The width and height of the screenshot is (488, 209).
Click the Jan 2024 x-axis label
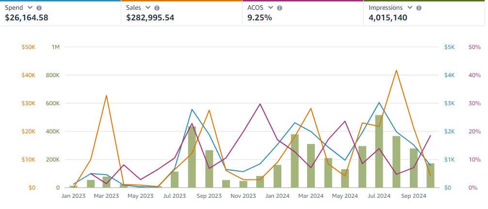click(x=277, y=196)
